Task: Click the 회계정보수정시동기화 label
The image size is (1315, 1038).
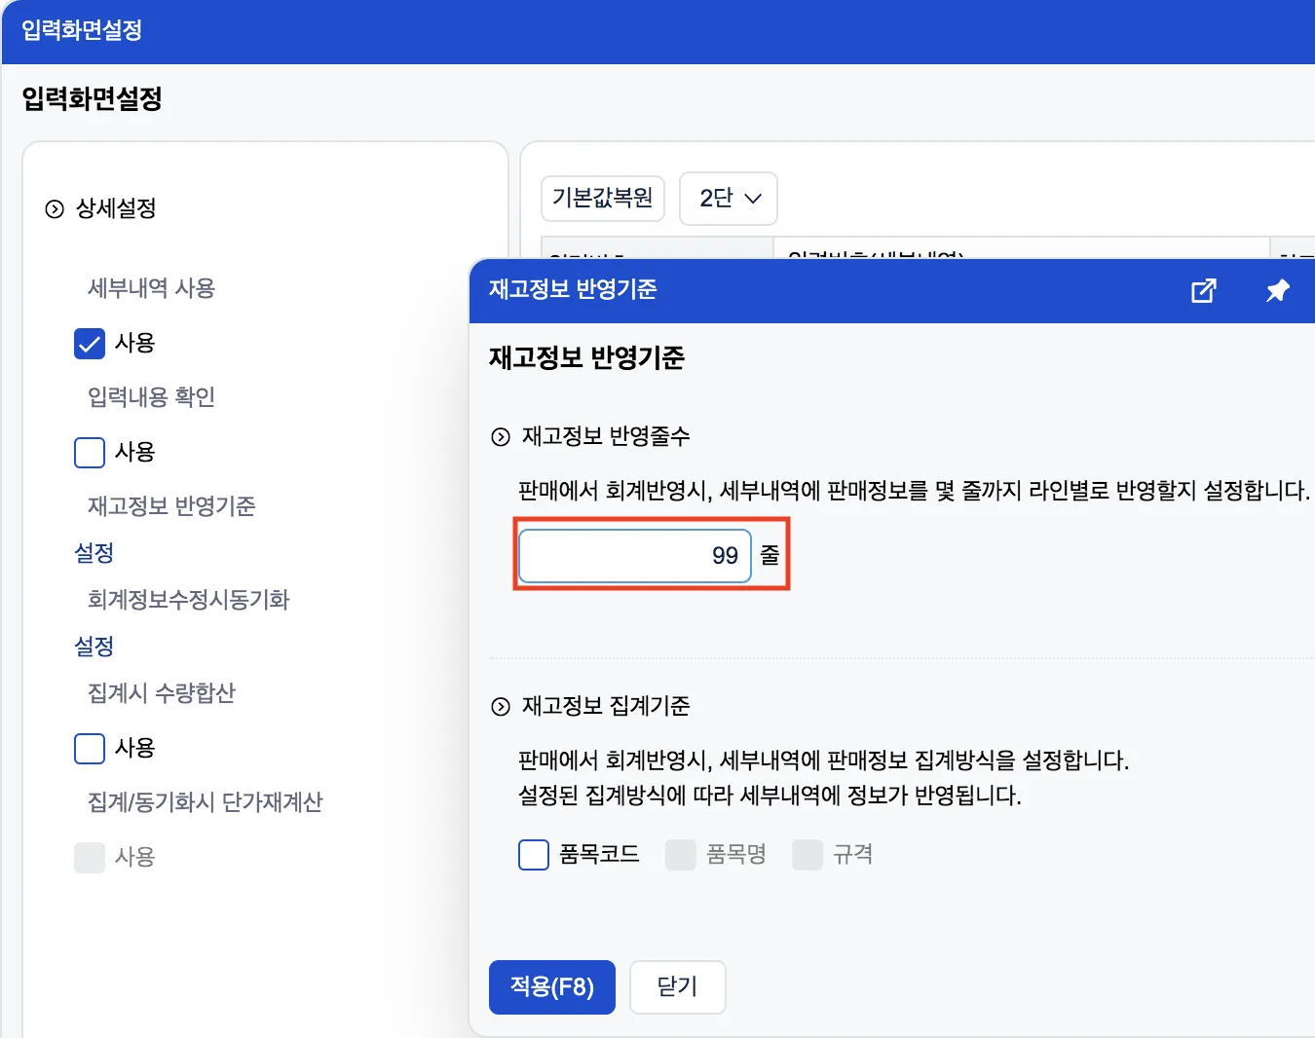Action: click(189, 600)
